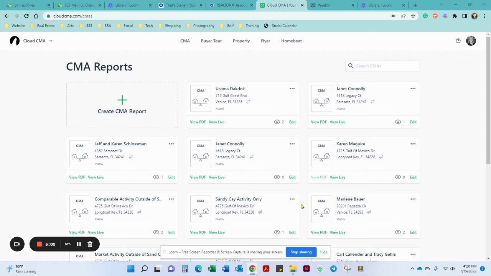
Task: Stop the Loom recording with red square
Action: click(x=39, y=244)
